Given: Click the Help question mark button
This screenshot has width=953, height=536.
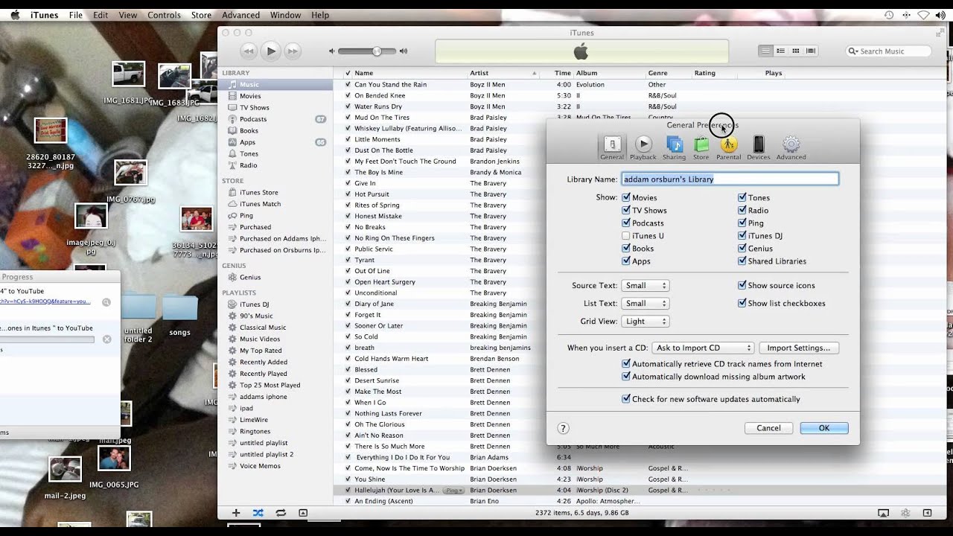Looking at the screenshot, I should [x=564, y=428].
